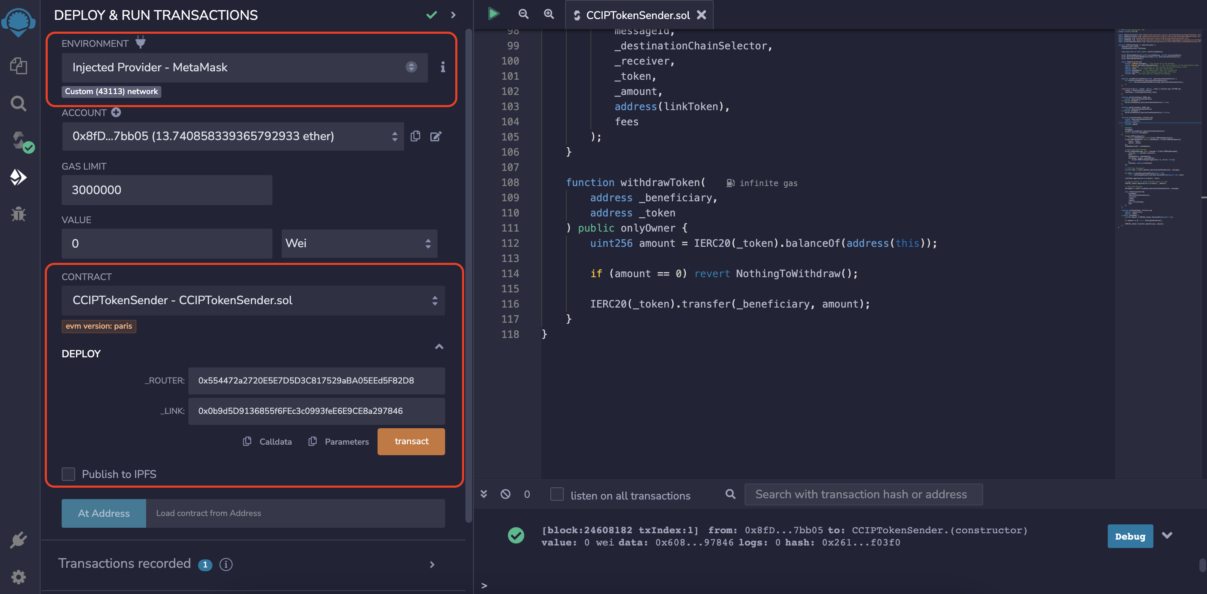1207x594 pixels.
Task: Expand the Transactions recorded section
Action: click(x=432, y=564)
